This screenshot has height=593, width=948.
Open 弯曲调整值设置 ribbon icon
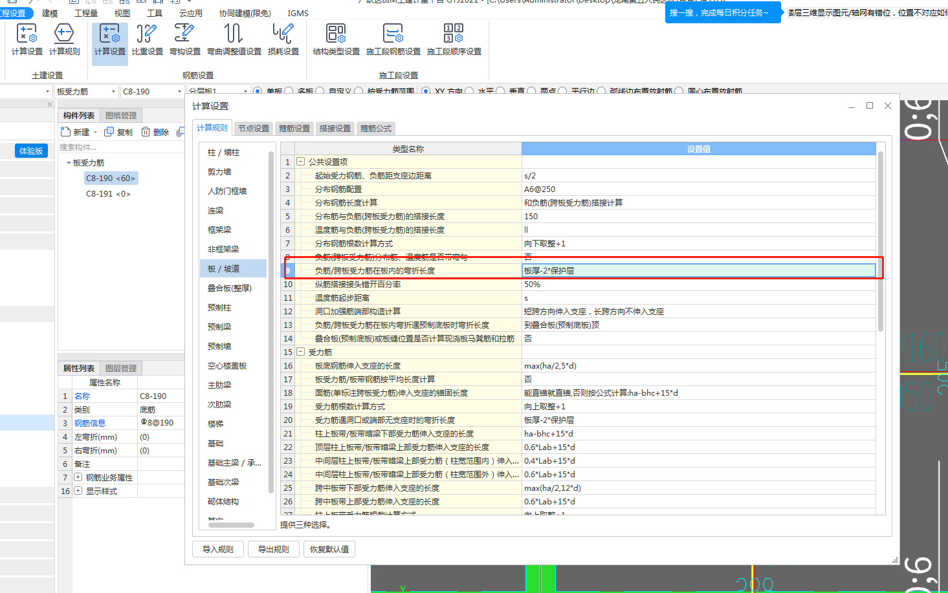click(234, 39)
